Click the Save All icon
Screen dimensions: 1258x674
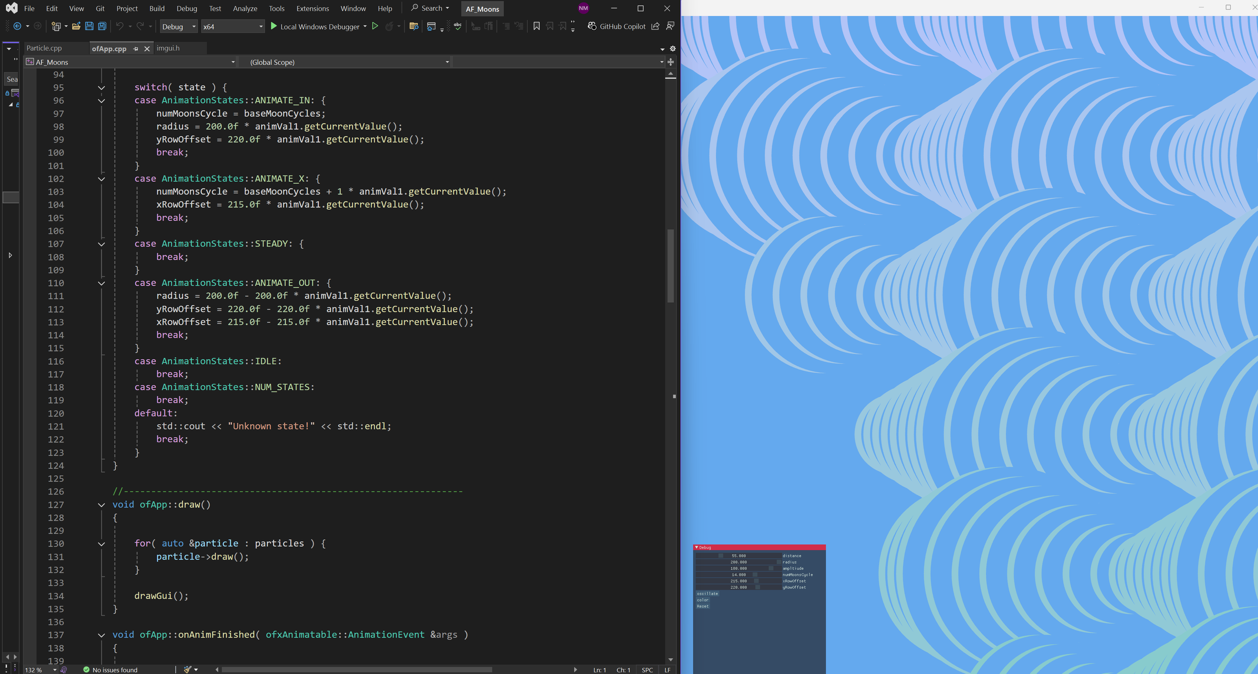pyautogui.click(x=102, y=26)
